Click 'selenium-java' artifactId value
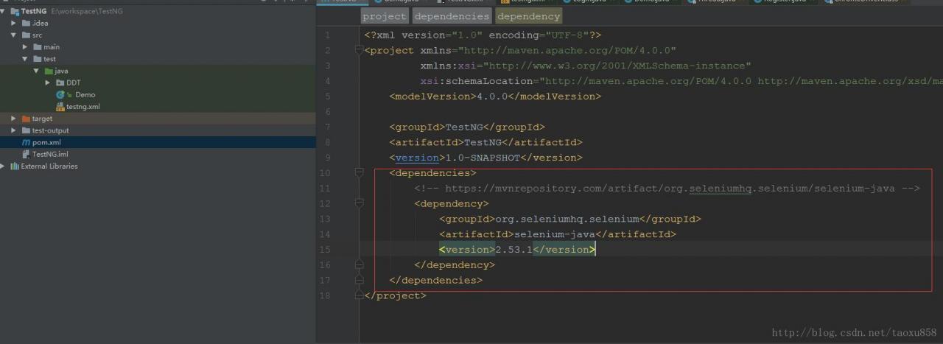The height and width of the screenshot is (344, 943). pos(554,234)
